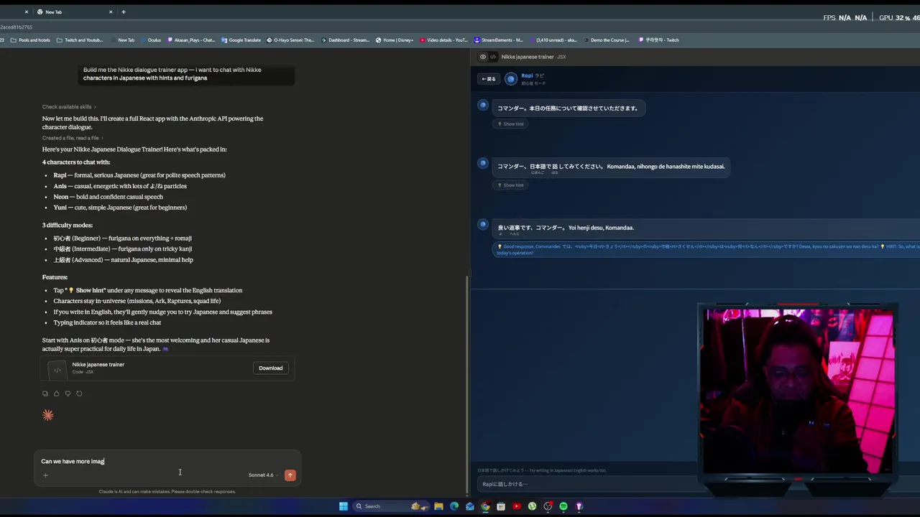This screenshot has height=517, width=920.
Task: Open the purple bulb app on taskbar
Action: [579, 506]
